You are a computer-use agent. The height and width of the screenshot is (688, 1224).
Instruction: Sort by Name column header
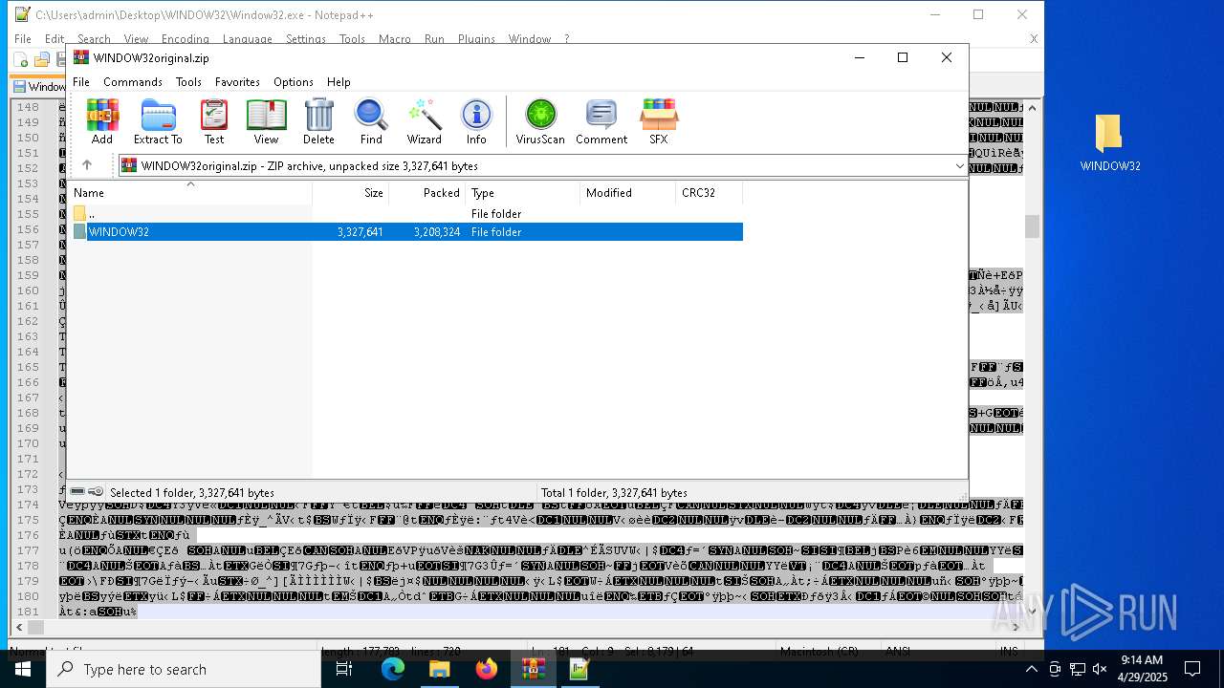tap(189, 193)
